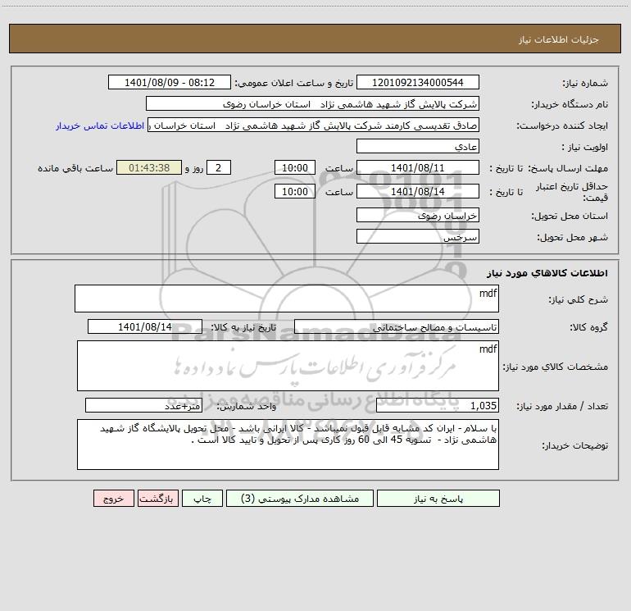This screenshot has height=611, width=631.
Task: Click the buyer notes text area
Action: click(x=288, y=445)
